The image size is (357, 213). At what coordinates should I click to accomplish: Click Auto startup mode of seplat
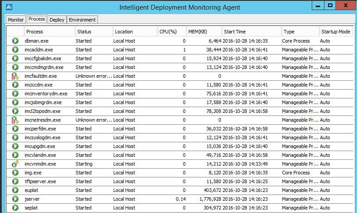tap(325, 208)
